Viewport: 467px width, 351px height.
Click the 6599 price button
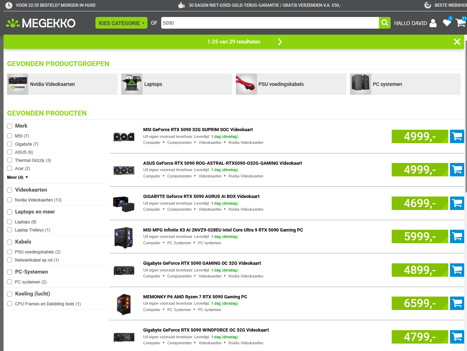point(420,303)
